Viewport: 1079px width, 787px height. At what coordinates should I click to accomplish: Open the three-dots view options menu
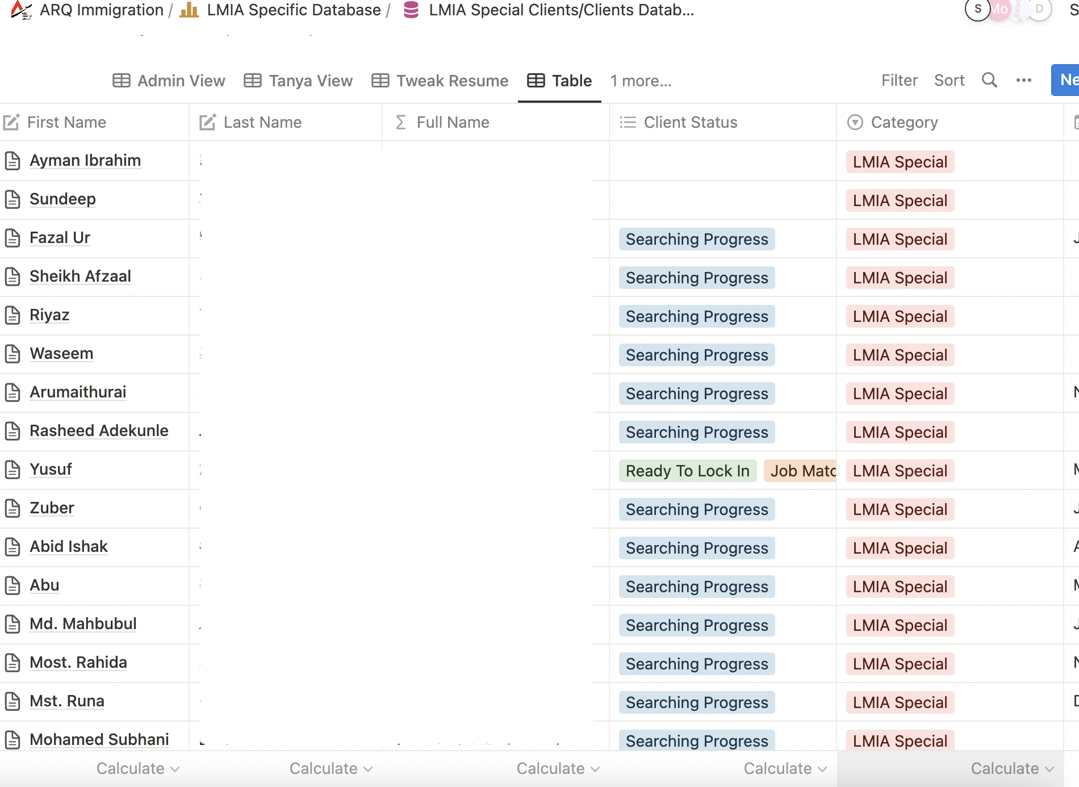pyautogui.click(x=1023, y=80)
